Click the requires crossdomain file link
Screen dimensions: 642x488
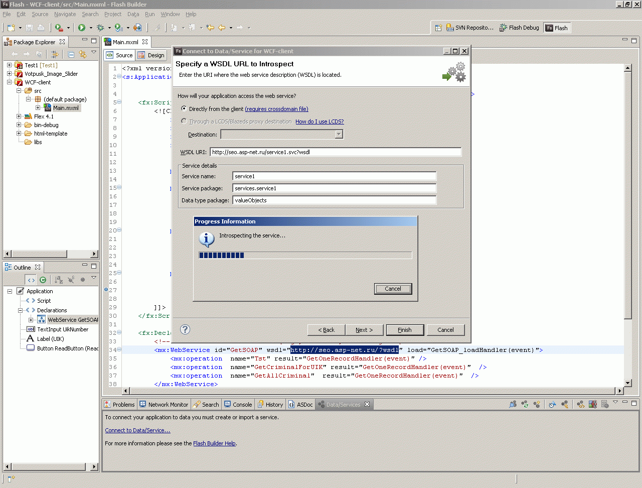coord(276,109)
